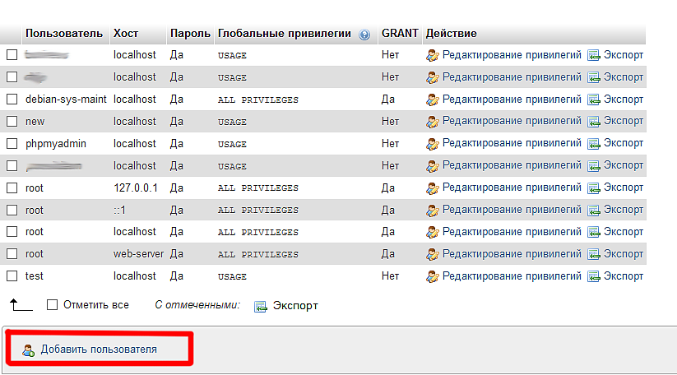Image resolution: width=677 pixels, height=375 pixels.
Task: Click 'Экспорт' link for root ::1 row
Action: (624, 211)
